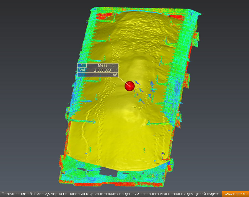Click the "Vol" cell in the measurement label

click(x=82, y=70)
